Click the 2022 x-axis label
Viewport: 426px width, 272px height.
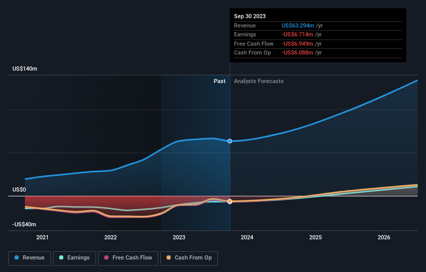tap(111, 238)
